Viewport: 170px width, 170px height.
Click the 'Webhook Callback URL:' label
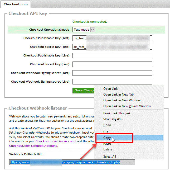coord(26,154)
